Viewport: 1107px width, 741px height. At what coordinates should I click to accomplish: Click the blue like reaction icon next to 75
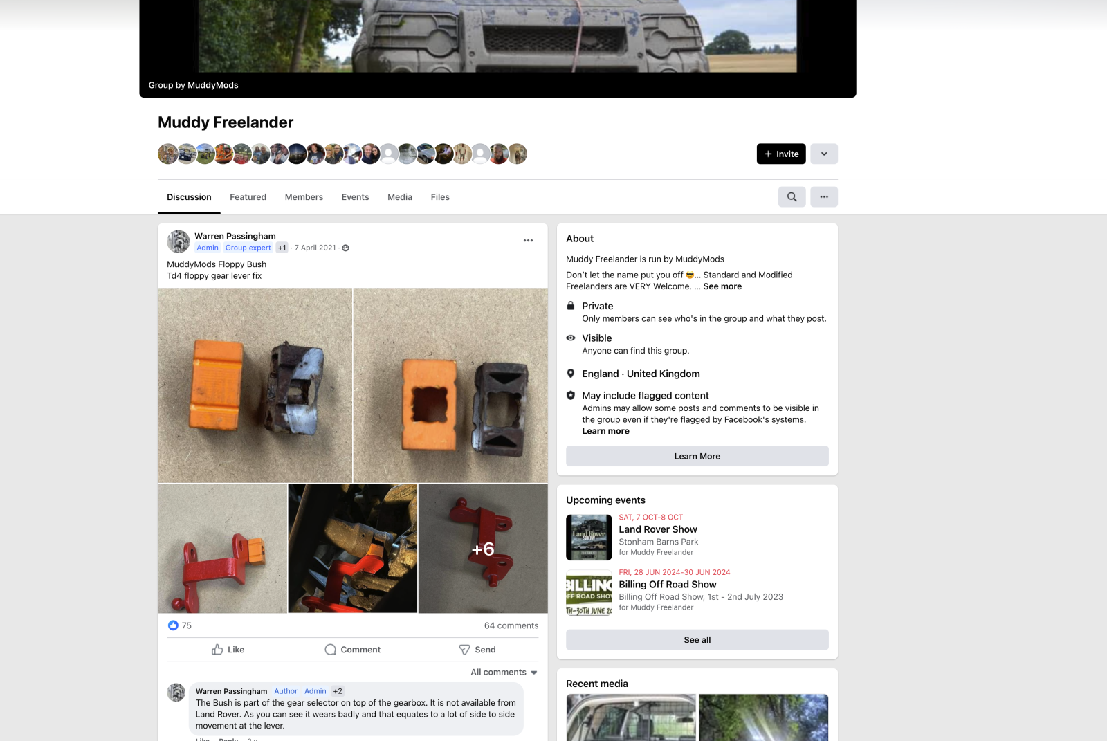click(x=173, y=625)
